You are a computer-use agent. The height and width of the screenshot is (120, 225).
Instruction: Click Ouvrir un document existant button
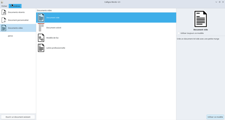(x=18, y=117)
